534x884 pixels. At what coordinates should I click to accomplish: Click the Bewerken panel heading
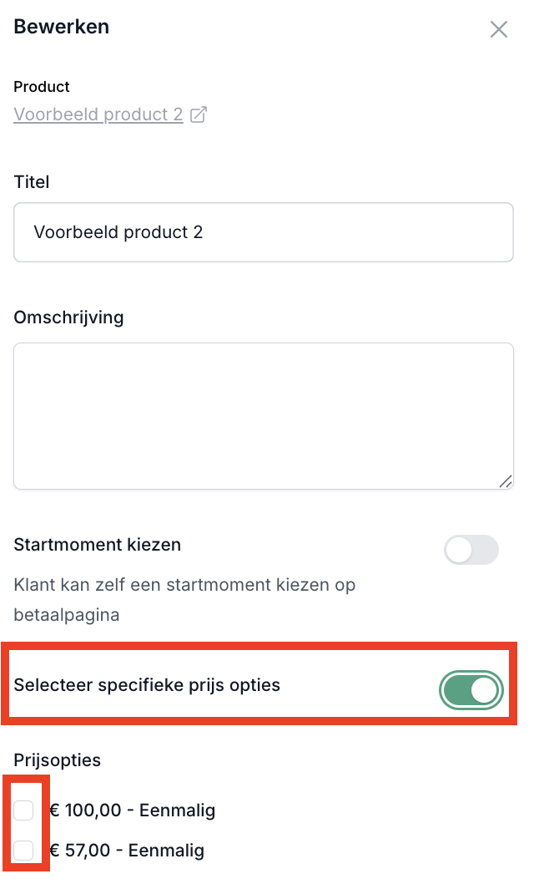[x=62, y=27]
